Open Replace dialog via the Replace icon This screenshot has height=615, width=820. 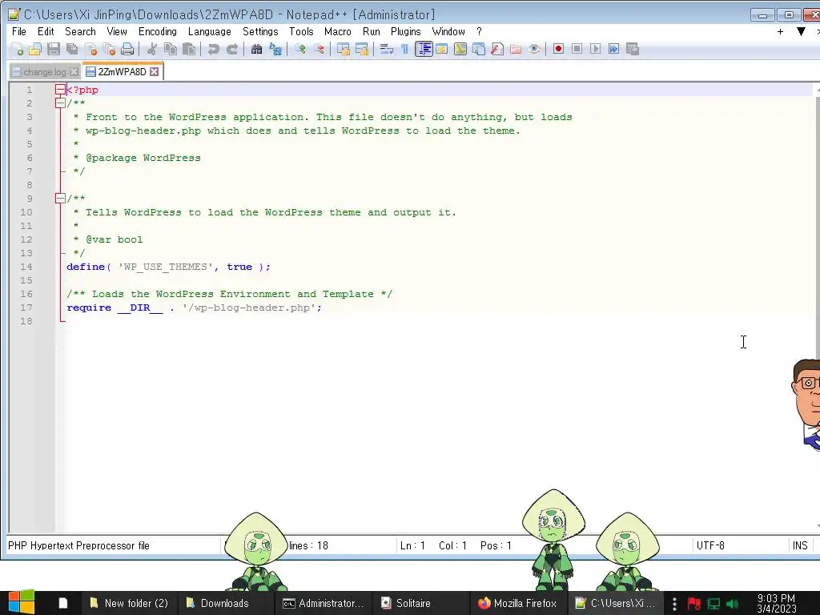point(275,49)
